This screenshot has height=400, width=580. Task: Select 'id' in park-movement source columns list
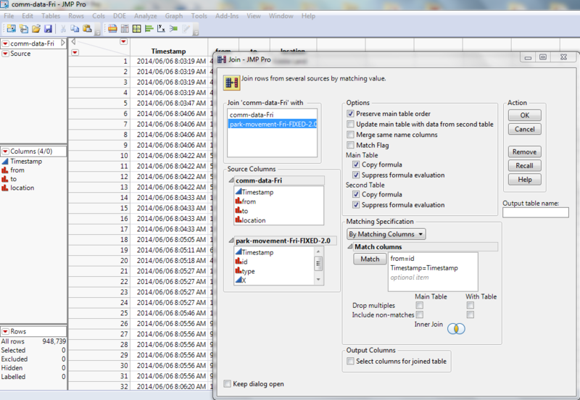point(244,262)
